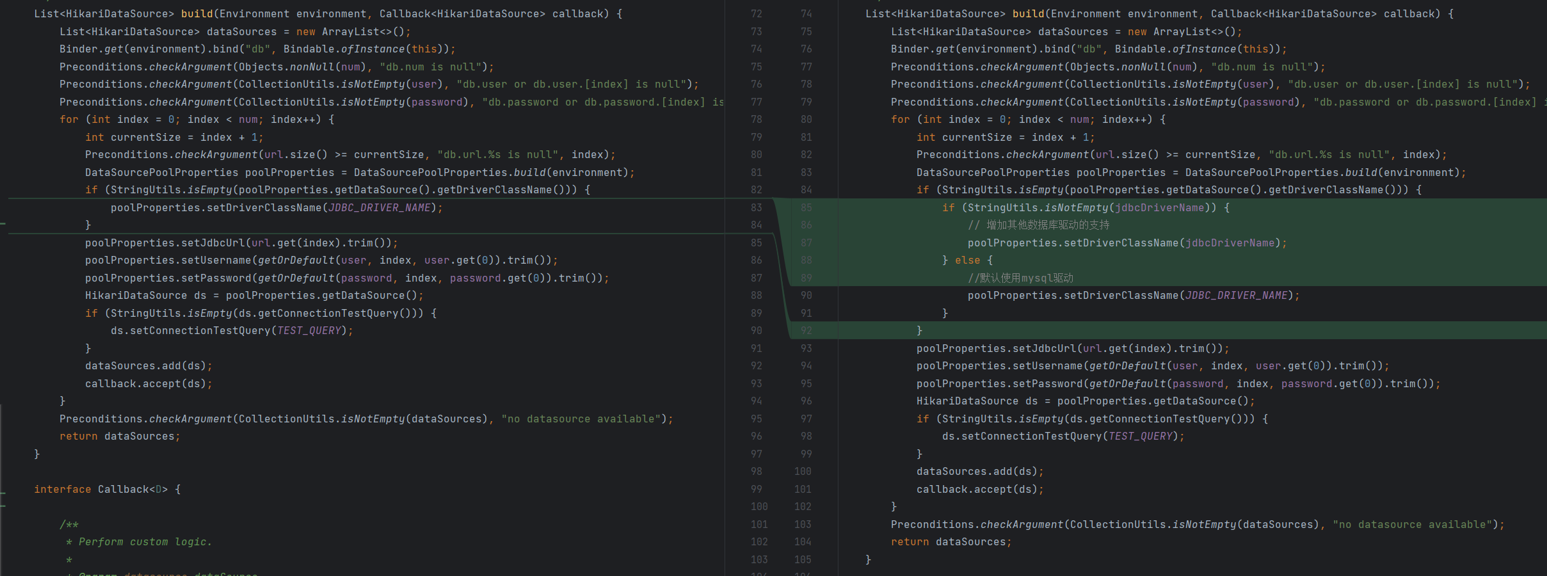
Task: Click 'Binder.get(environment).bind' line in the right pane
Action: click(1089, 49)
